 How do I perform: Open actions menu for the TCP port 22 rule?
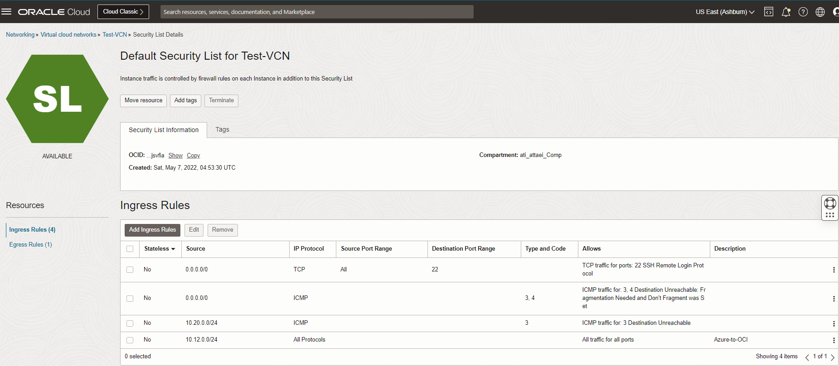pos(834,270)
